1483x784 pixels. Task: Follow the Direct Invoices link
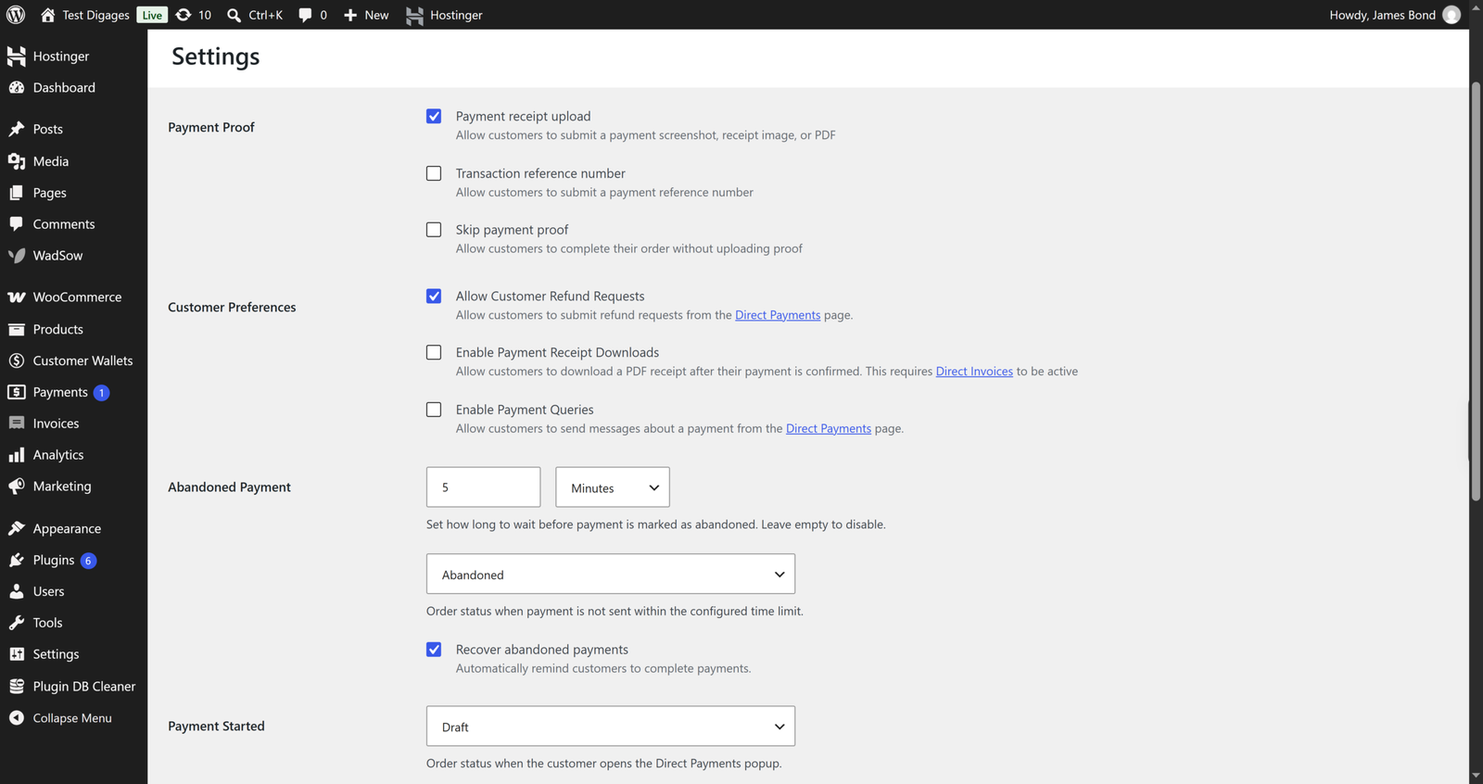[974, 372]
